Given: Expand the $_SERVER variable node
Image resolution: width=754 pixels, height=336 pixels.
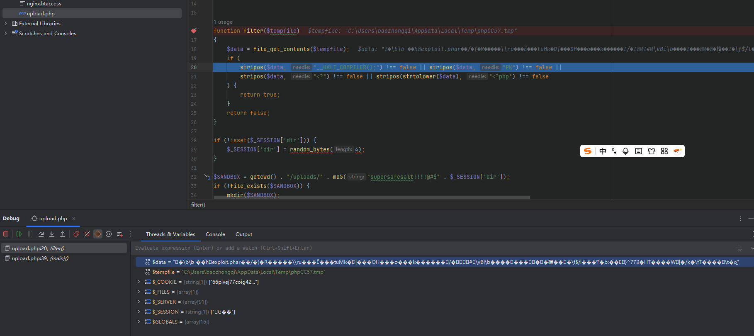Looking at the screenshot, I should click(139, 302).
